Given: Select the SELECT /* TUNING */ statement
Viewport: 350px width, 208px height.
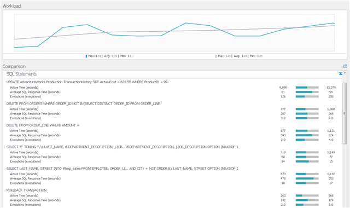Looking at the screenshot, I should (122, 147).
